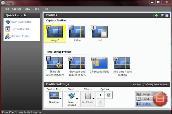Toggle the timed capture clock option
Screen dimensions: 172x114
click(101, 103)
